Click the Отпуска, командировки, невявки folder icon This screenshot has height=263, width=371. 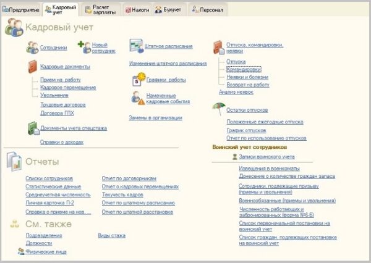coord(219,48)
